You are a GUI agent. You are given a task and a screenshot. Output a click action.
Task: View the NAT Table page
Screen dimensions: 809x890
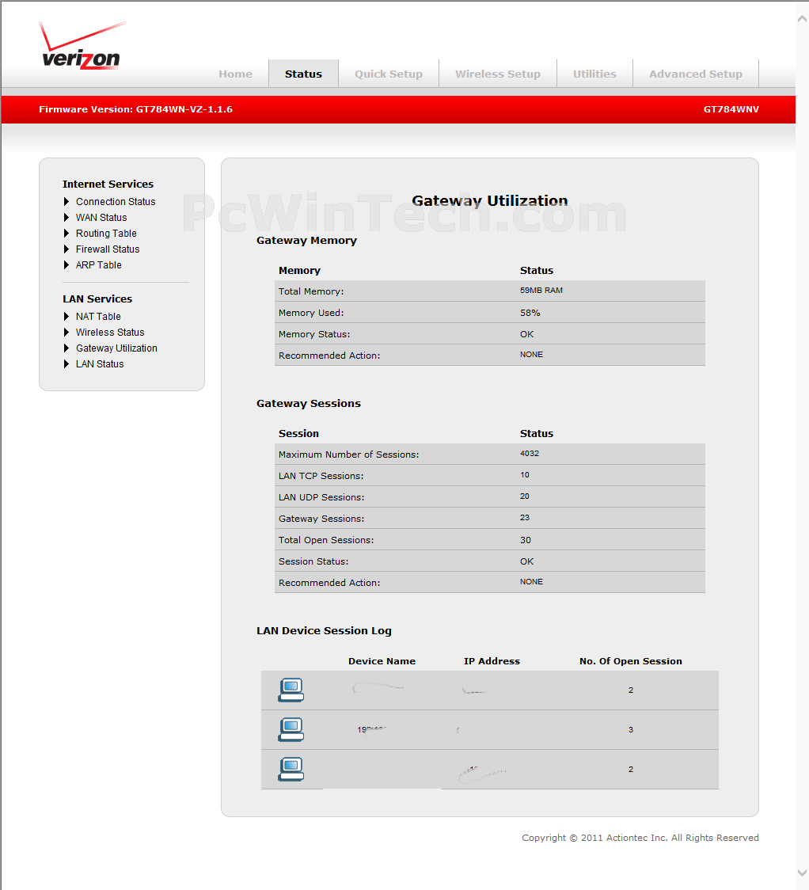(98, 316)
